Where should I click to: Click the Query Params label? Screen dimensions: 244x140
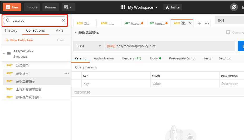tap(86, 67)
